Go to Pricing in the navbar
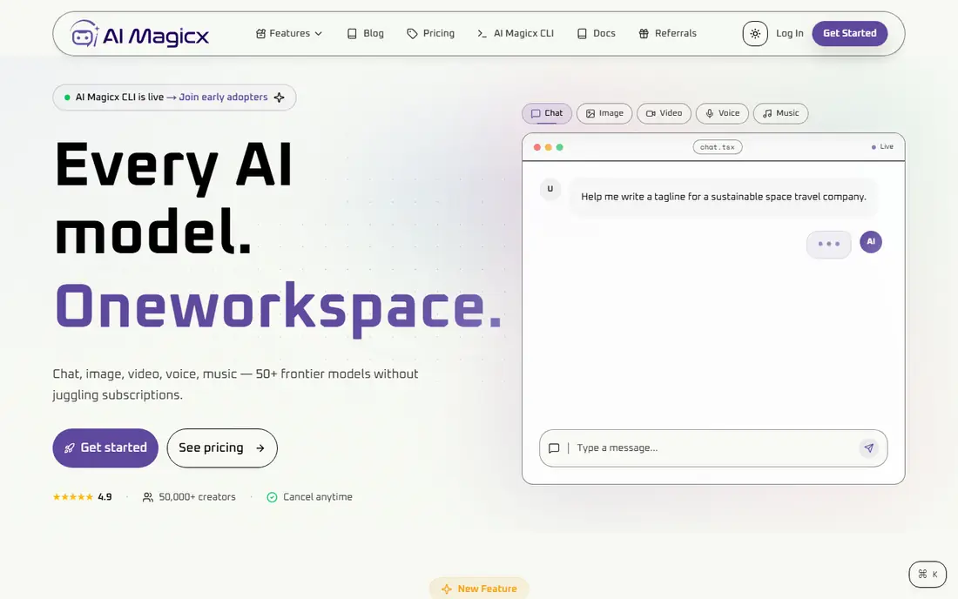Viewport: 958px width, 599px height. click(431, 34)
